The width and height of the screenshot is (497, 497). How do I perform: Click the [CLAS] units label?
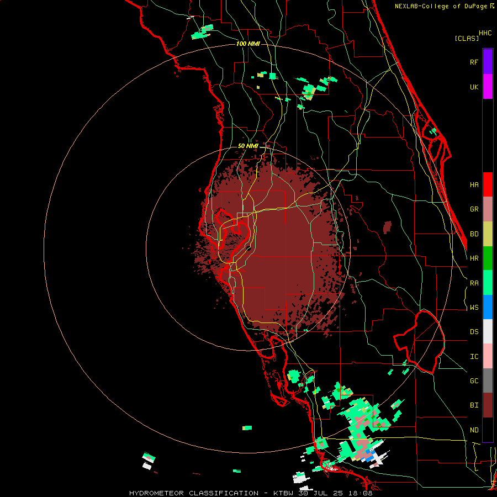point(467,39)
